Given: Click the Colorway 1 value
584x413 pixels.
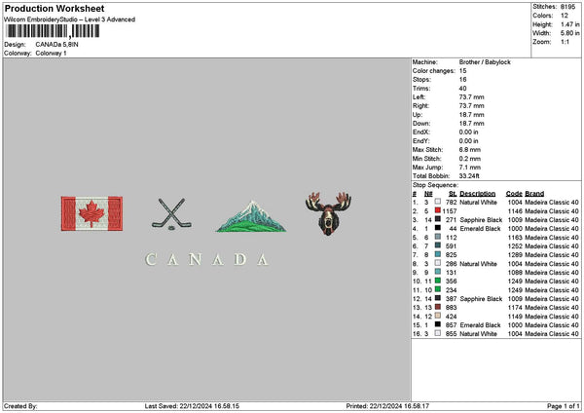Looking at the screenshot, I should coord(51,54).
